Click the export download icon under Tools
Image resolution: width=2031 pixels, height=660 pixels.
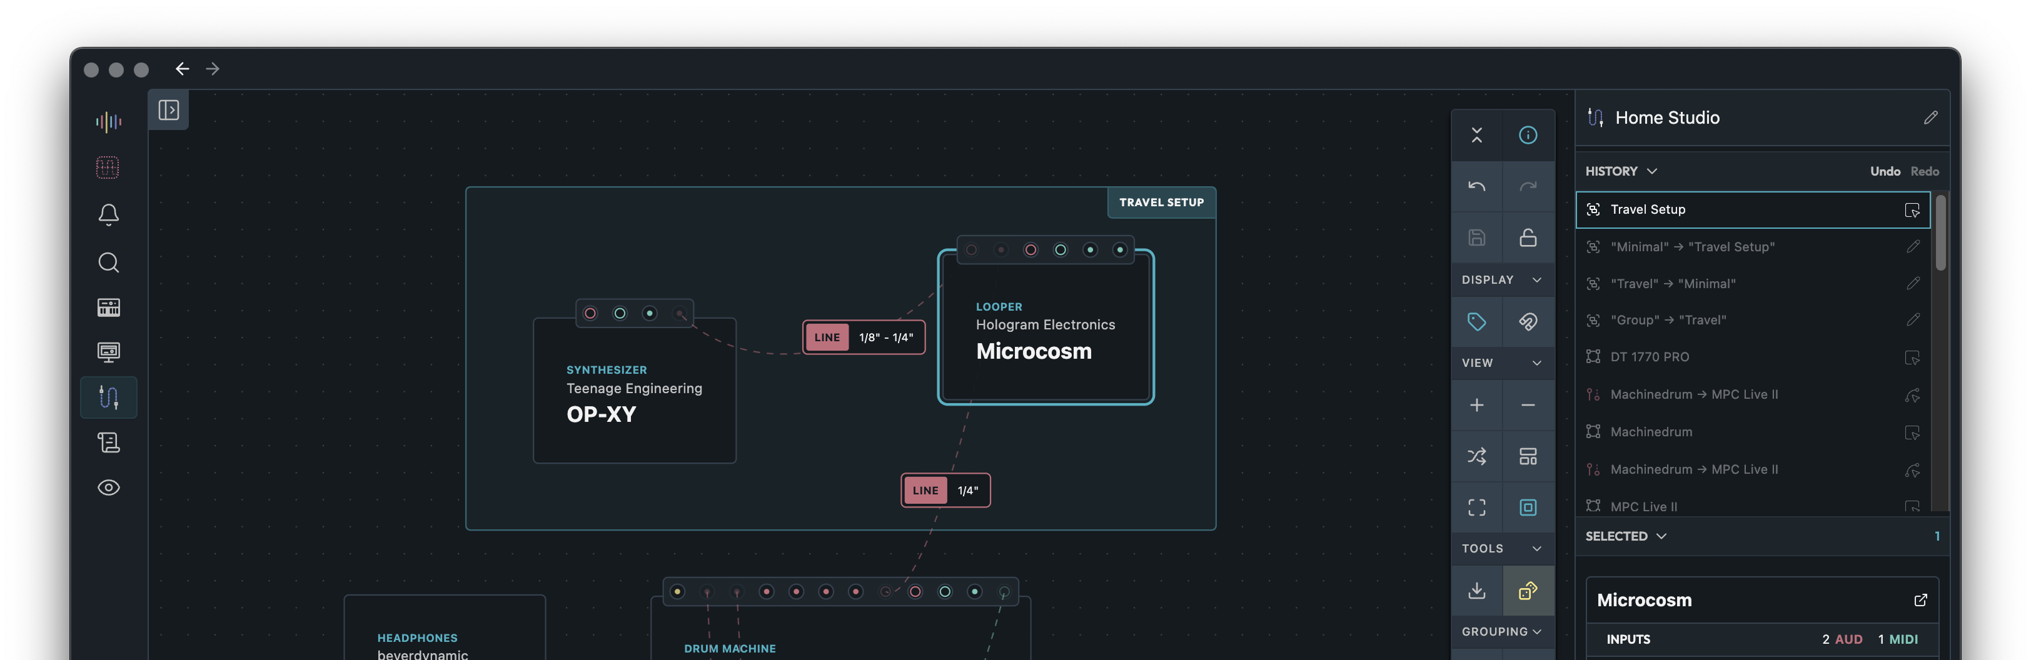pos(1477,590)
